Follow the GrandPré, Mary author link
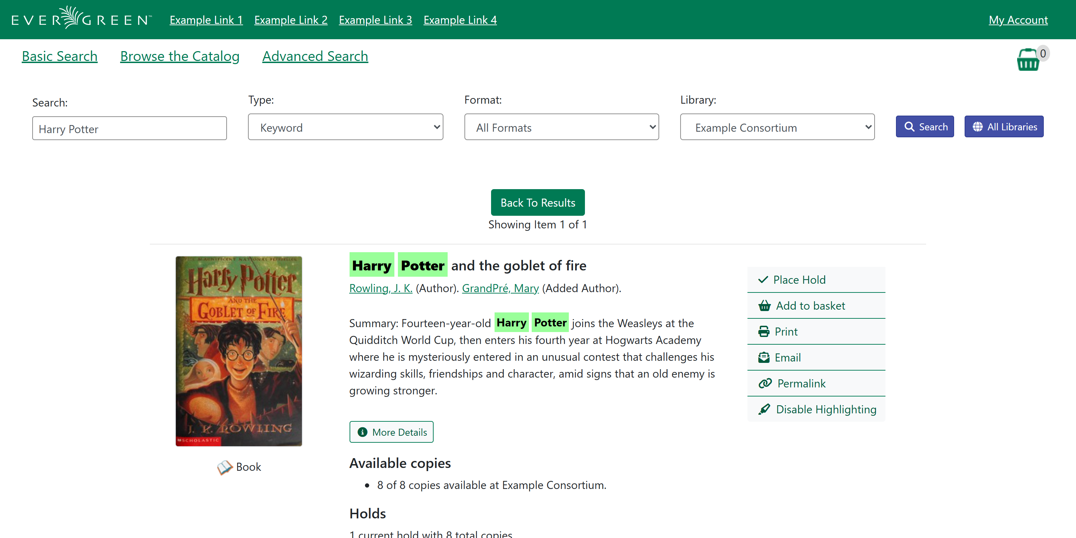The width and height of the screenshot is (1076, 538). click(x=500, y=288)
